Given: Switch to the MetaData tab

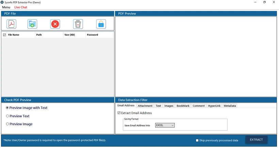Looking at the screenshot, I should pyautogui.click(x=230, y=106).
